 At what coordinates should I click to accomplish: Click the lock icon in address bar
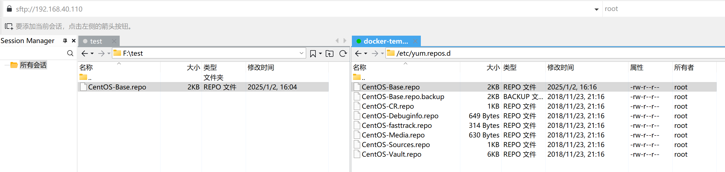9,9
